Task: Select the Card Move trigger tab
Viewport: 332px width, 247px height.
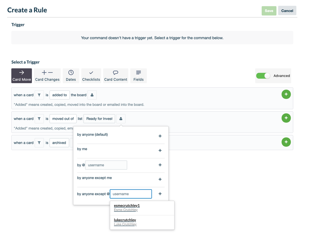Action: [x=22, y=76]
